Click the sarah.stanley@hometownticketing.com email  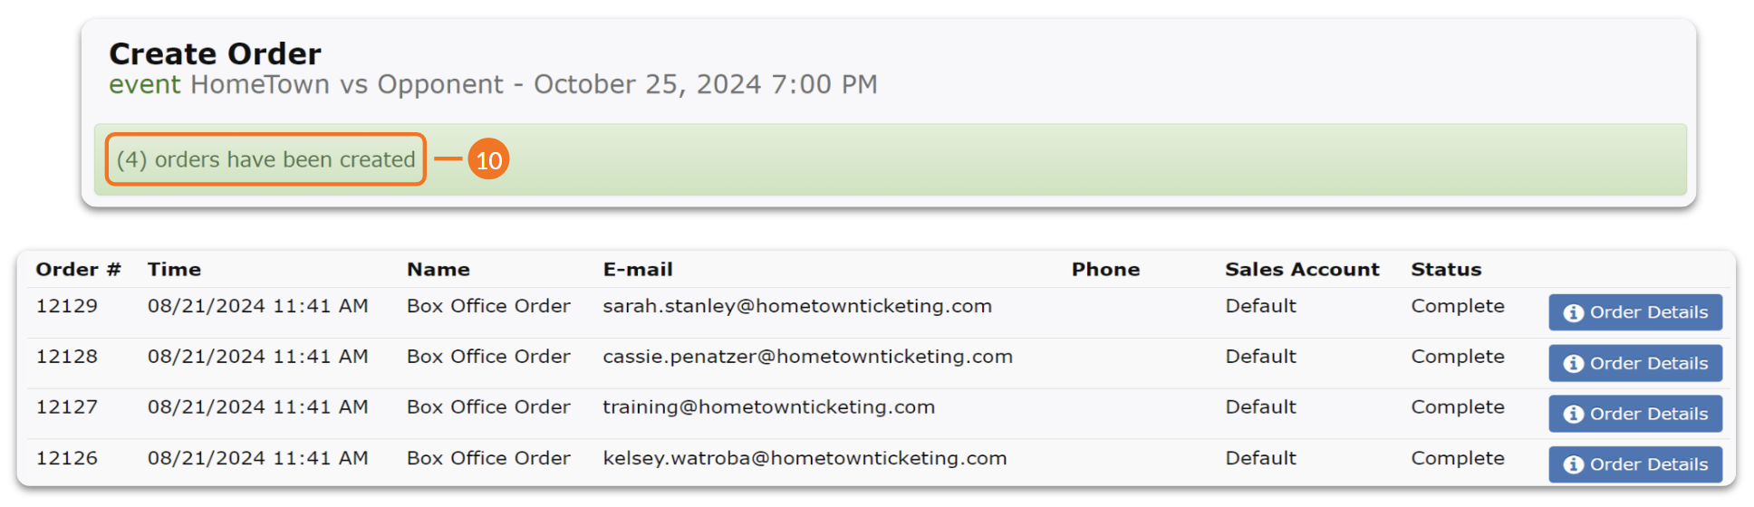pyautogui.click(x=797, y=306)
